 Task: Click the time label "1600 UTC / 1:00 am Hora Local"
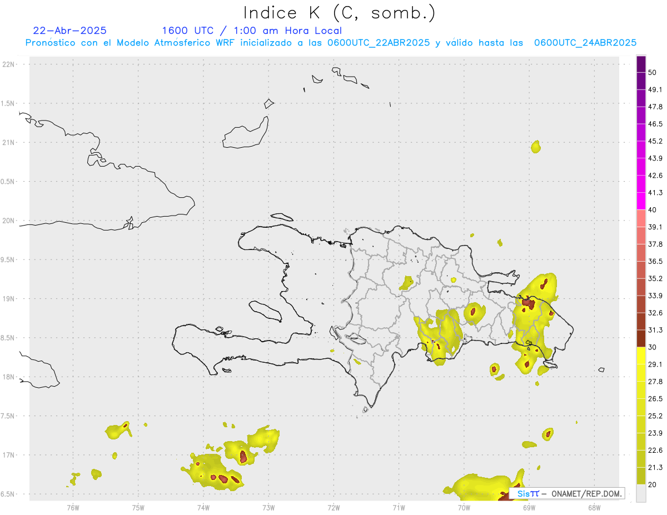[252, 31]
